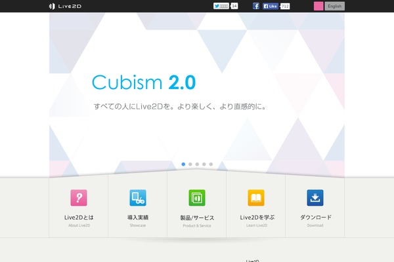Go to fourth carousel slide dot
This screenshot has width=394, height=262.
point(204,164)
